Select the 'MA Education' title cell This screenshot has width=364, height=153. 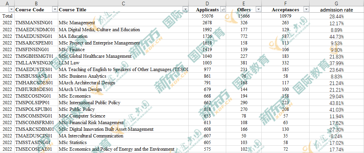123,36
